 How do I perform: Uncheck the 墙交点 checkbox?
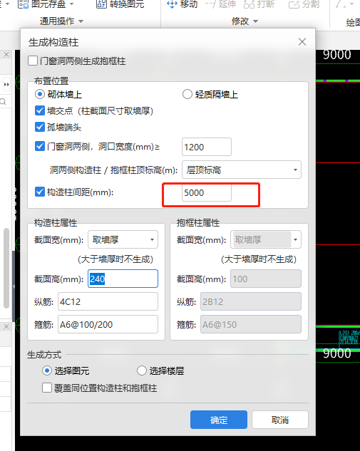(40, 110)
